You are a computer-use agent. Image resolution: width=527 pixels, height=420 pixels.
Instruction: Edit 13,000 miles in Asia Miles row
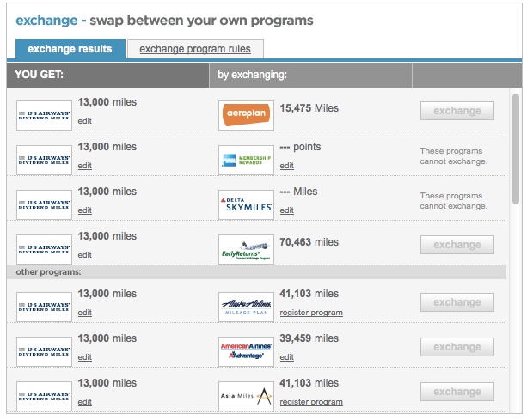85,402
